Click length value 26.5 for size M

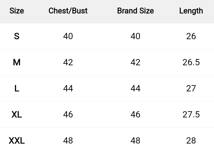pos(191,62)
